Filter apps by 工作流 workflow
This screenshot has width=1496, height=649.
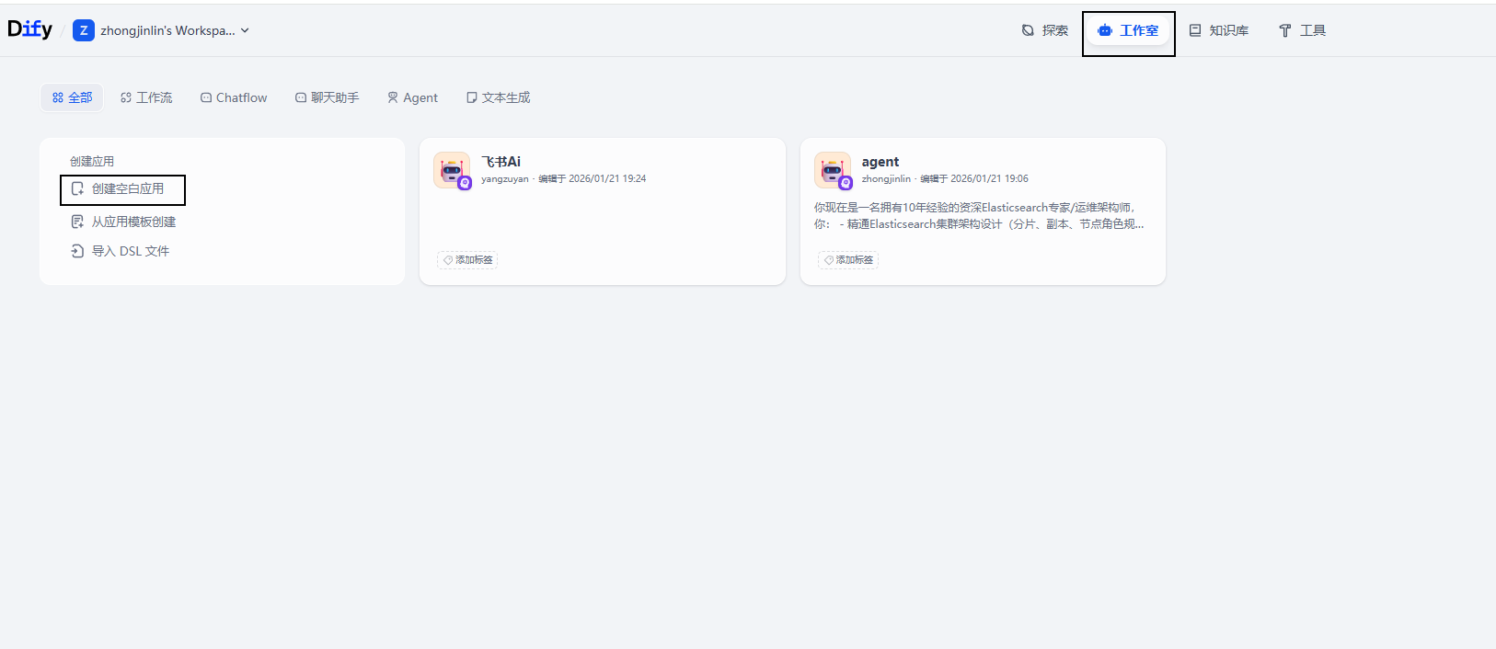tap(146, 97)
